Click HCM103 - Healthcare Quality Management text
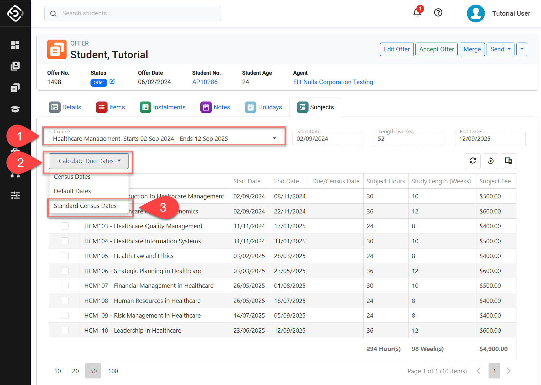The height and width of the screenshot is (385, 541). (x=143, y=226)
